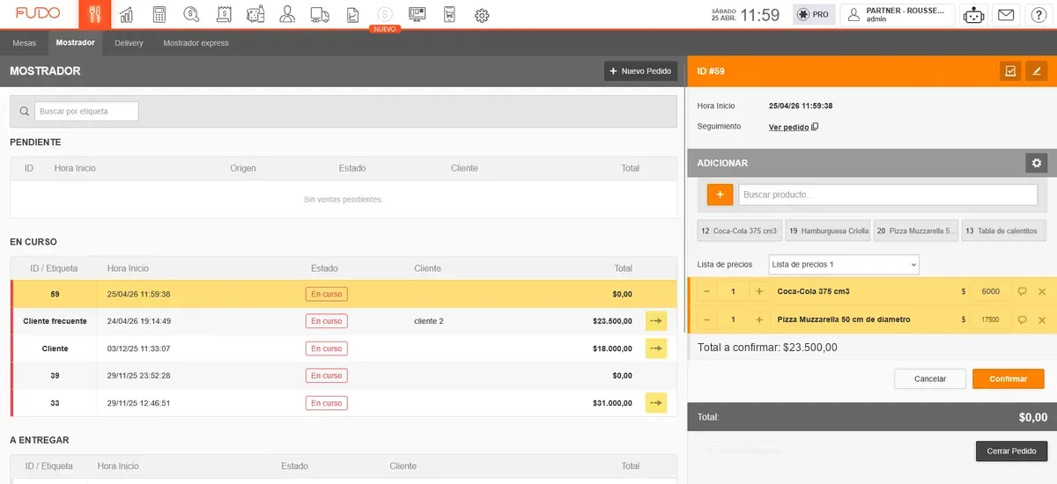Click the FUDO logo

pyautogui.click(x=38, y=14)
